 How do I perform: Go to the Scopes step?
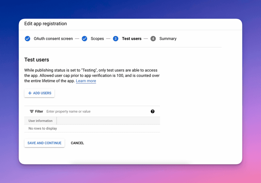97,39
